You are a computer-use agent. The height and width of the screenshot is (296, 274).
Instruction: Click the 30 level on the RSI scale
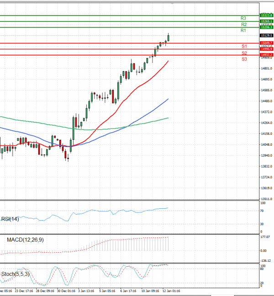point(262,224)
